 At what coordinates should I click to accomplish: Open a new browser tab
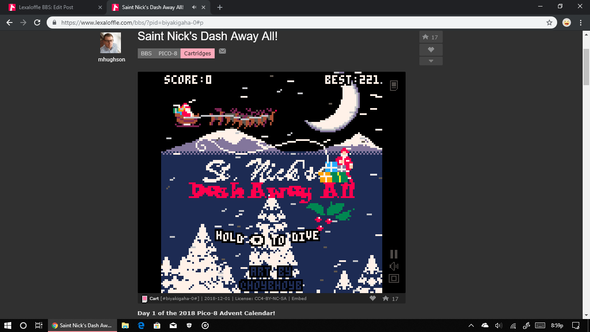pos(220,7)
